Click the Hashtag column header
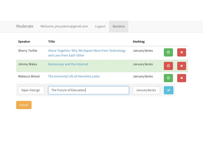The height and width of the screenshot is (144, 203). (x=139, y=42)
